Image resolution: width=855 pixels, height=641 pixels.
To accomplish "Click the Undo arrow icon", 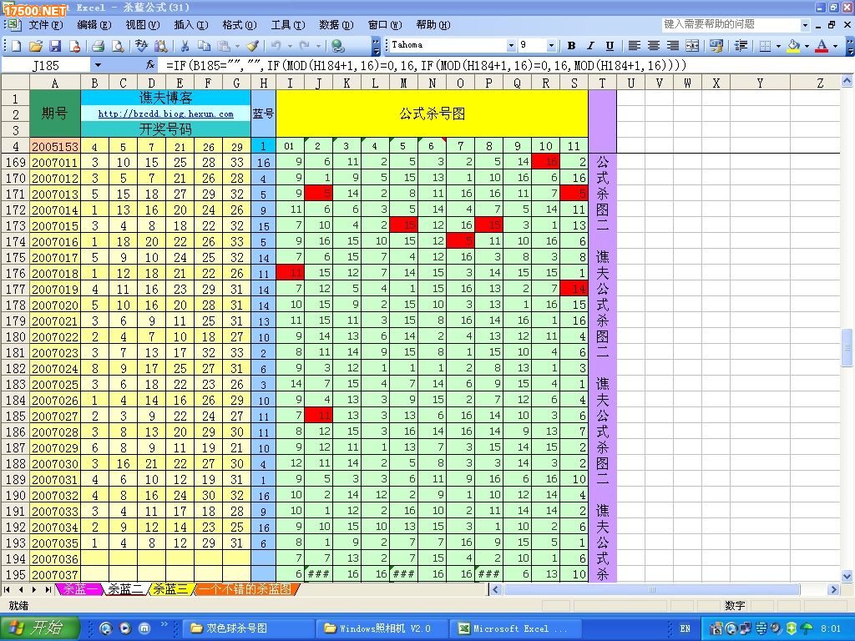I will coord(276,46).
